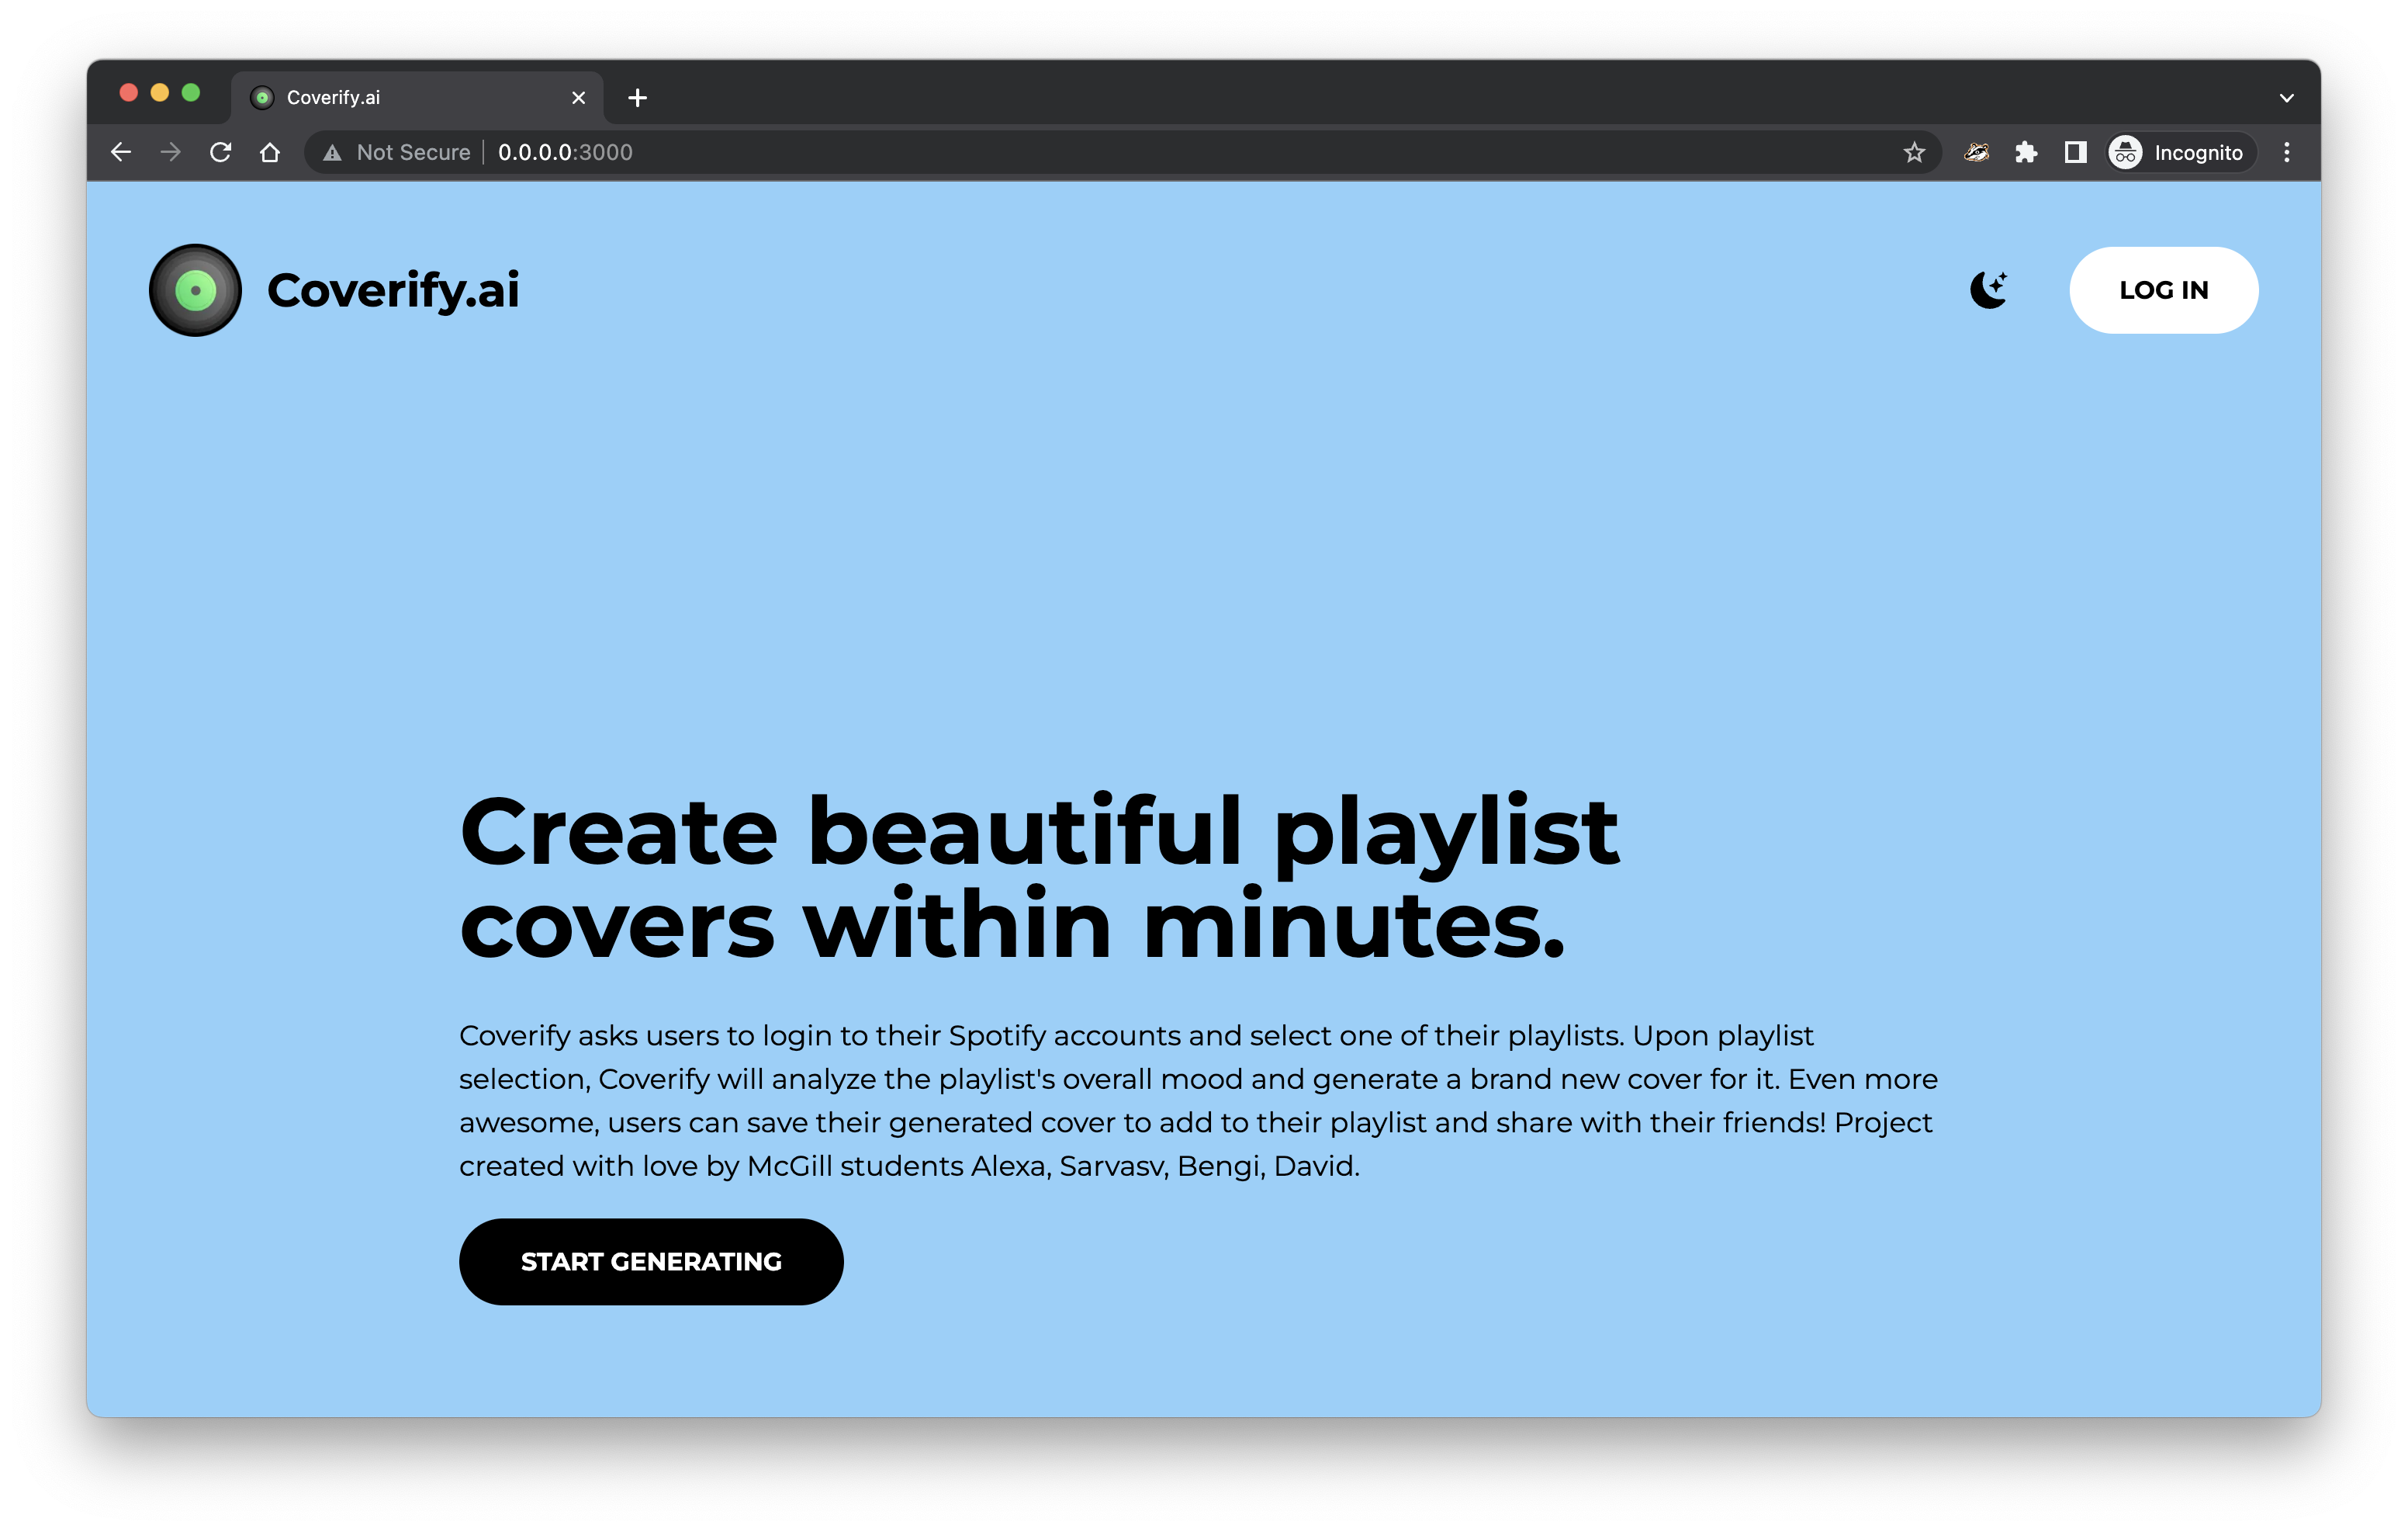Open a new tab with plus button

637,98
